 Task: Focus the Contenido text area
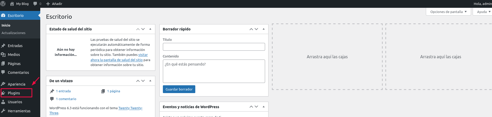pyautogui.click(x=214, y=71)
